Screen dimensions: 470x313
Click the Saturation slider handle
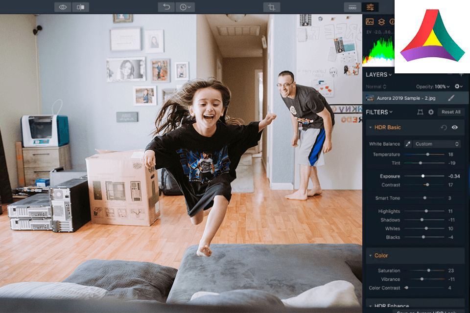pos(429,270)
